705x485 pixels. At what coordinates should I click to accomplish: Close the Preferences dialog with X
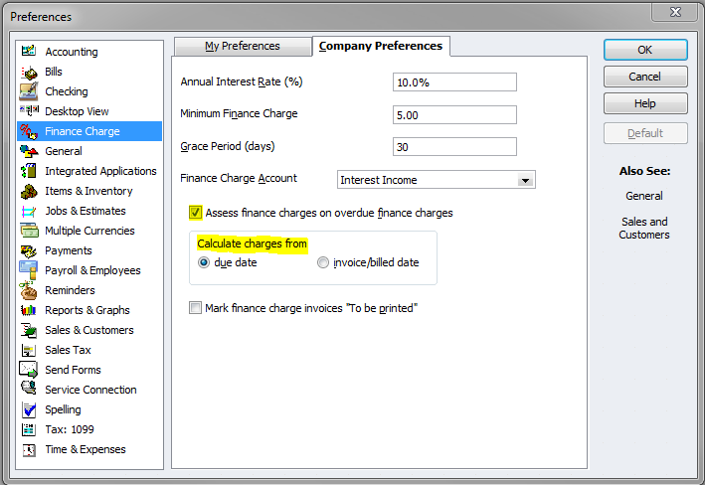click(x=675, y=12)
